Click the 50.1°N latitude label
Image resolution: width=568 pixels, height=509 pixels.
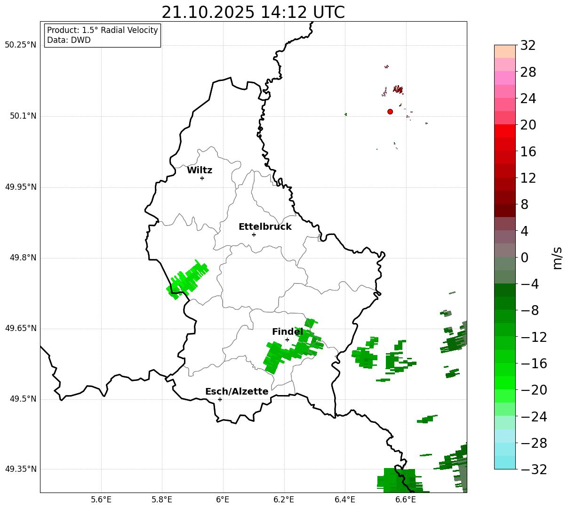pyautogui.click(x=23, y=116)
